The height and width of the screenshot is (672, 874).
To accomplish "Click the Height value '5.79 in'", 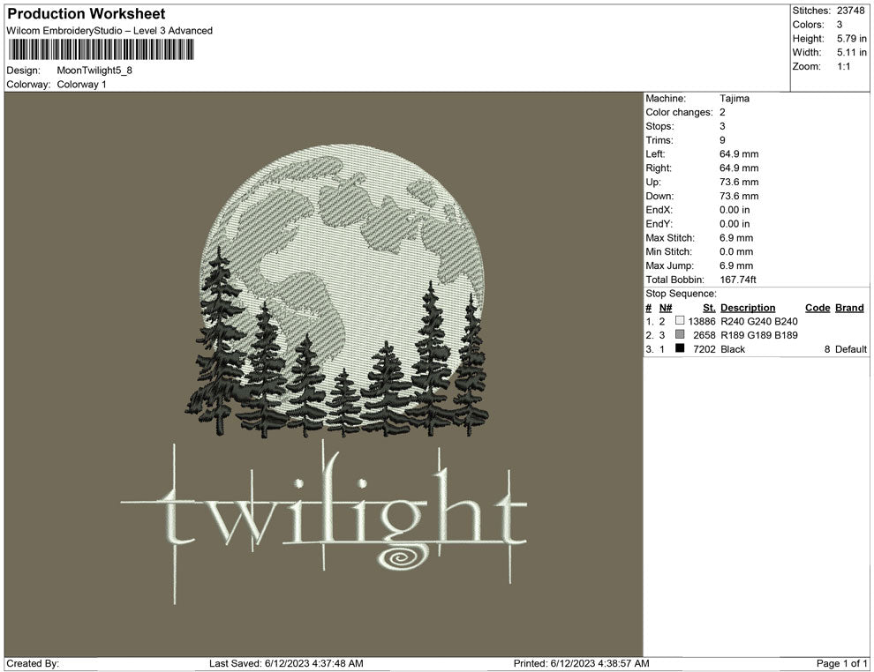I will point(852,39).
